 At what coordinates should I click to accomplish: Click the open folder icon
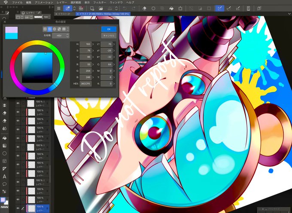click(x=101, y=9)
